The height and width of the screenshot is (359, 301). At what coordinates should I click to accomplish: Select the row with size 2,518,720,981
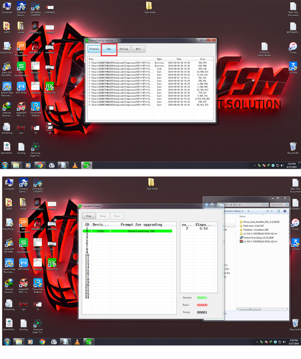150,99
